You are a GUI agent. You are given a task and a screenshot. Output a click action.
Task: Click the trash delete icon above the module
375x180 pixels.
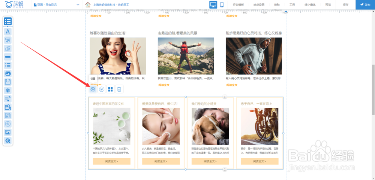pyautogui.click(x=119, y=89)
